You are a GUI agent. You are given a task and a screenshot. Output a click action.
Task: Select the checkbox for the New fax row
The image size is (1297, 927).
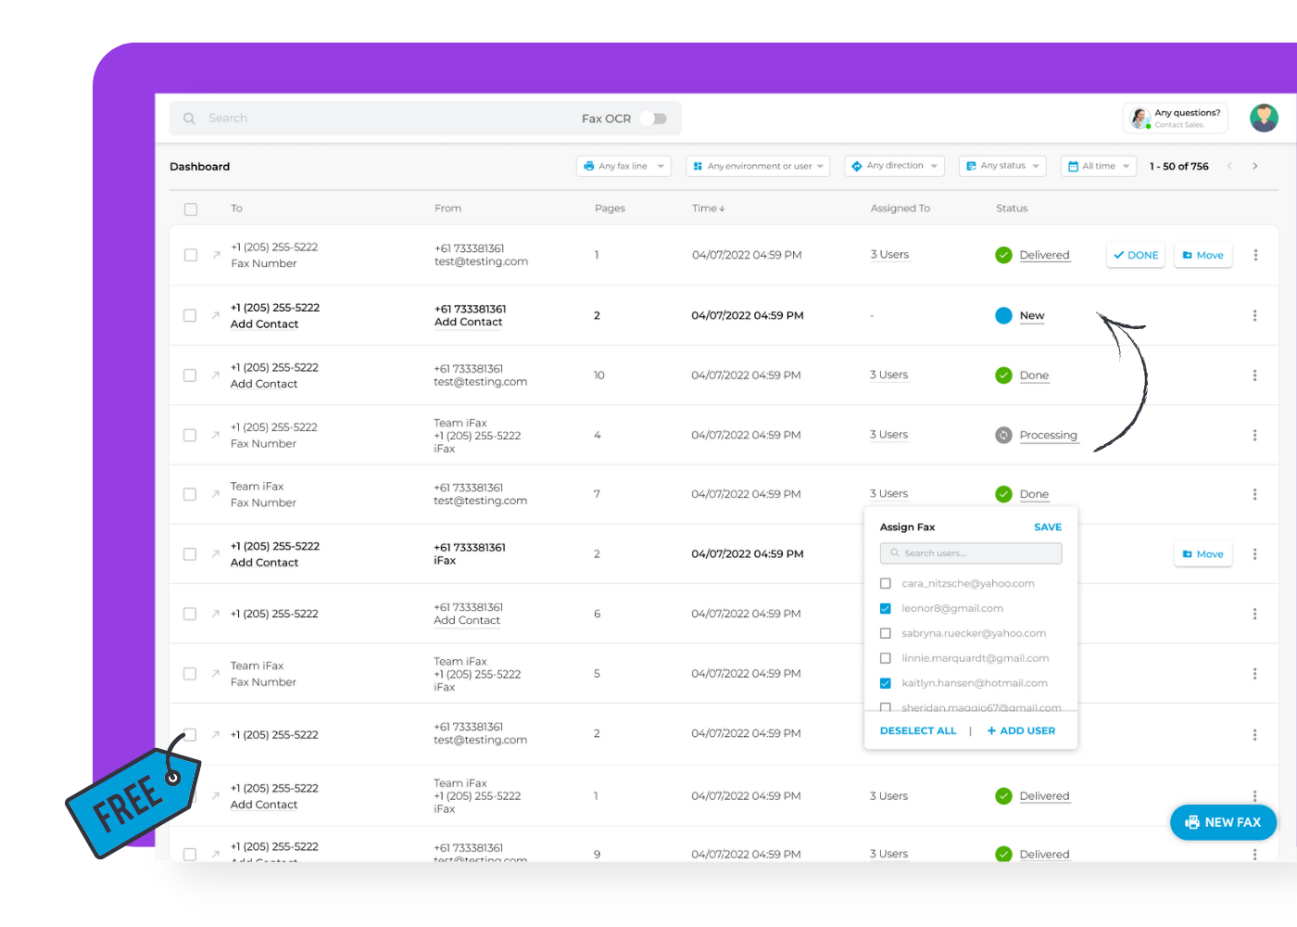click(190, 315)
